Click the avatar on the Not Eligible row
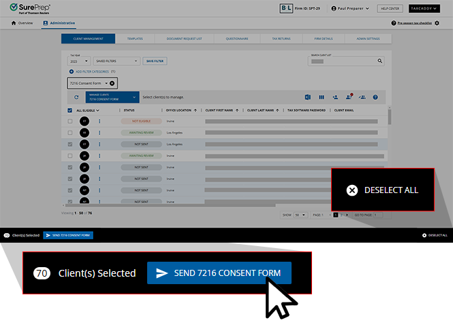Image resolution: width=453 pixels, height=329 pixels. pos(84,121)
